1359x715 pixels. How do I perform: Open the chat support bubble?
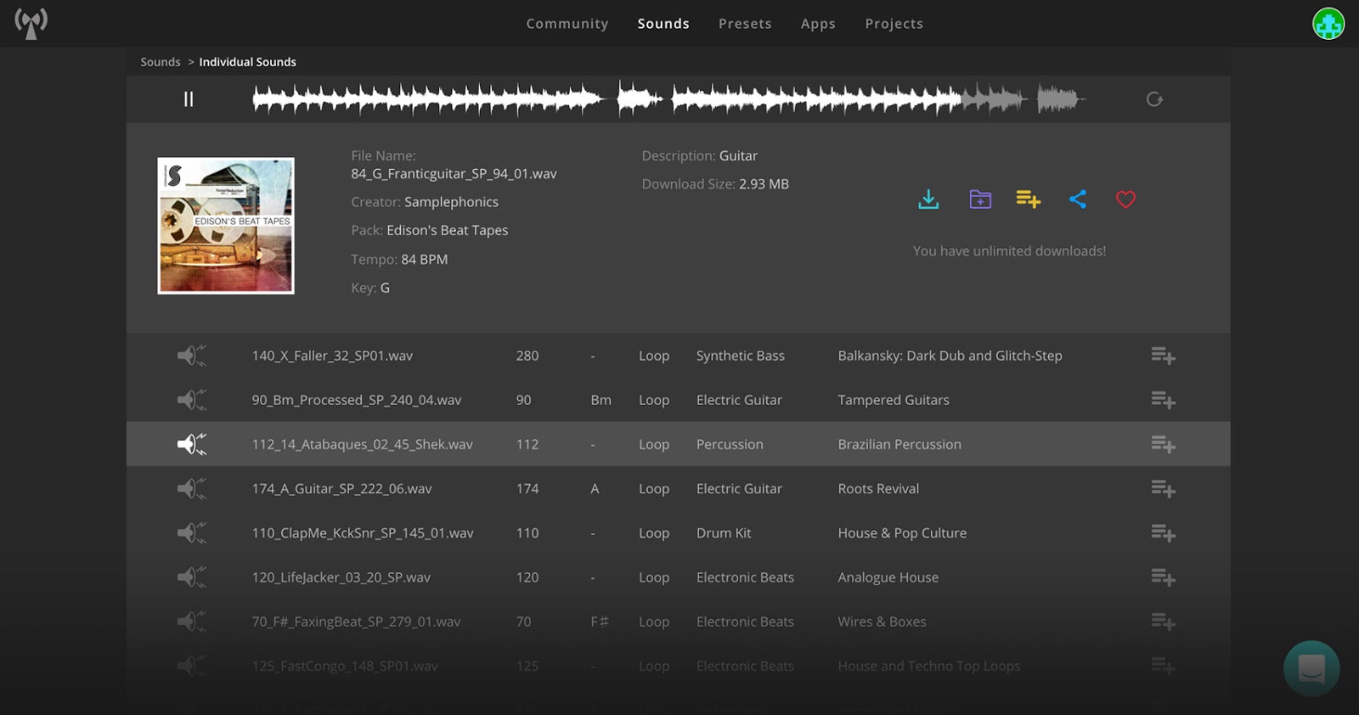(x=1311, y=668)
